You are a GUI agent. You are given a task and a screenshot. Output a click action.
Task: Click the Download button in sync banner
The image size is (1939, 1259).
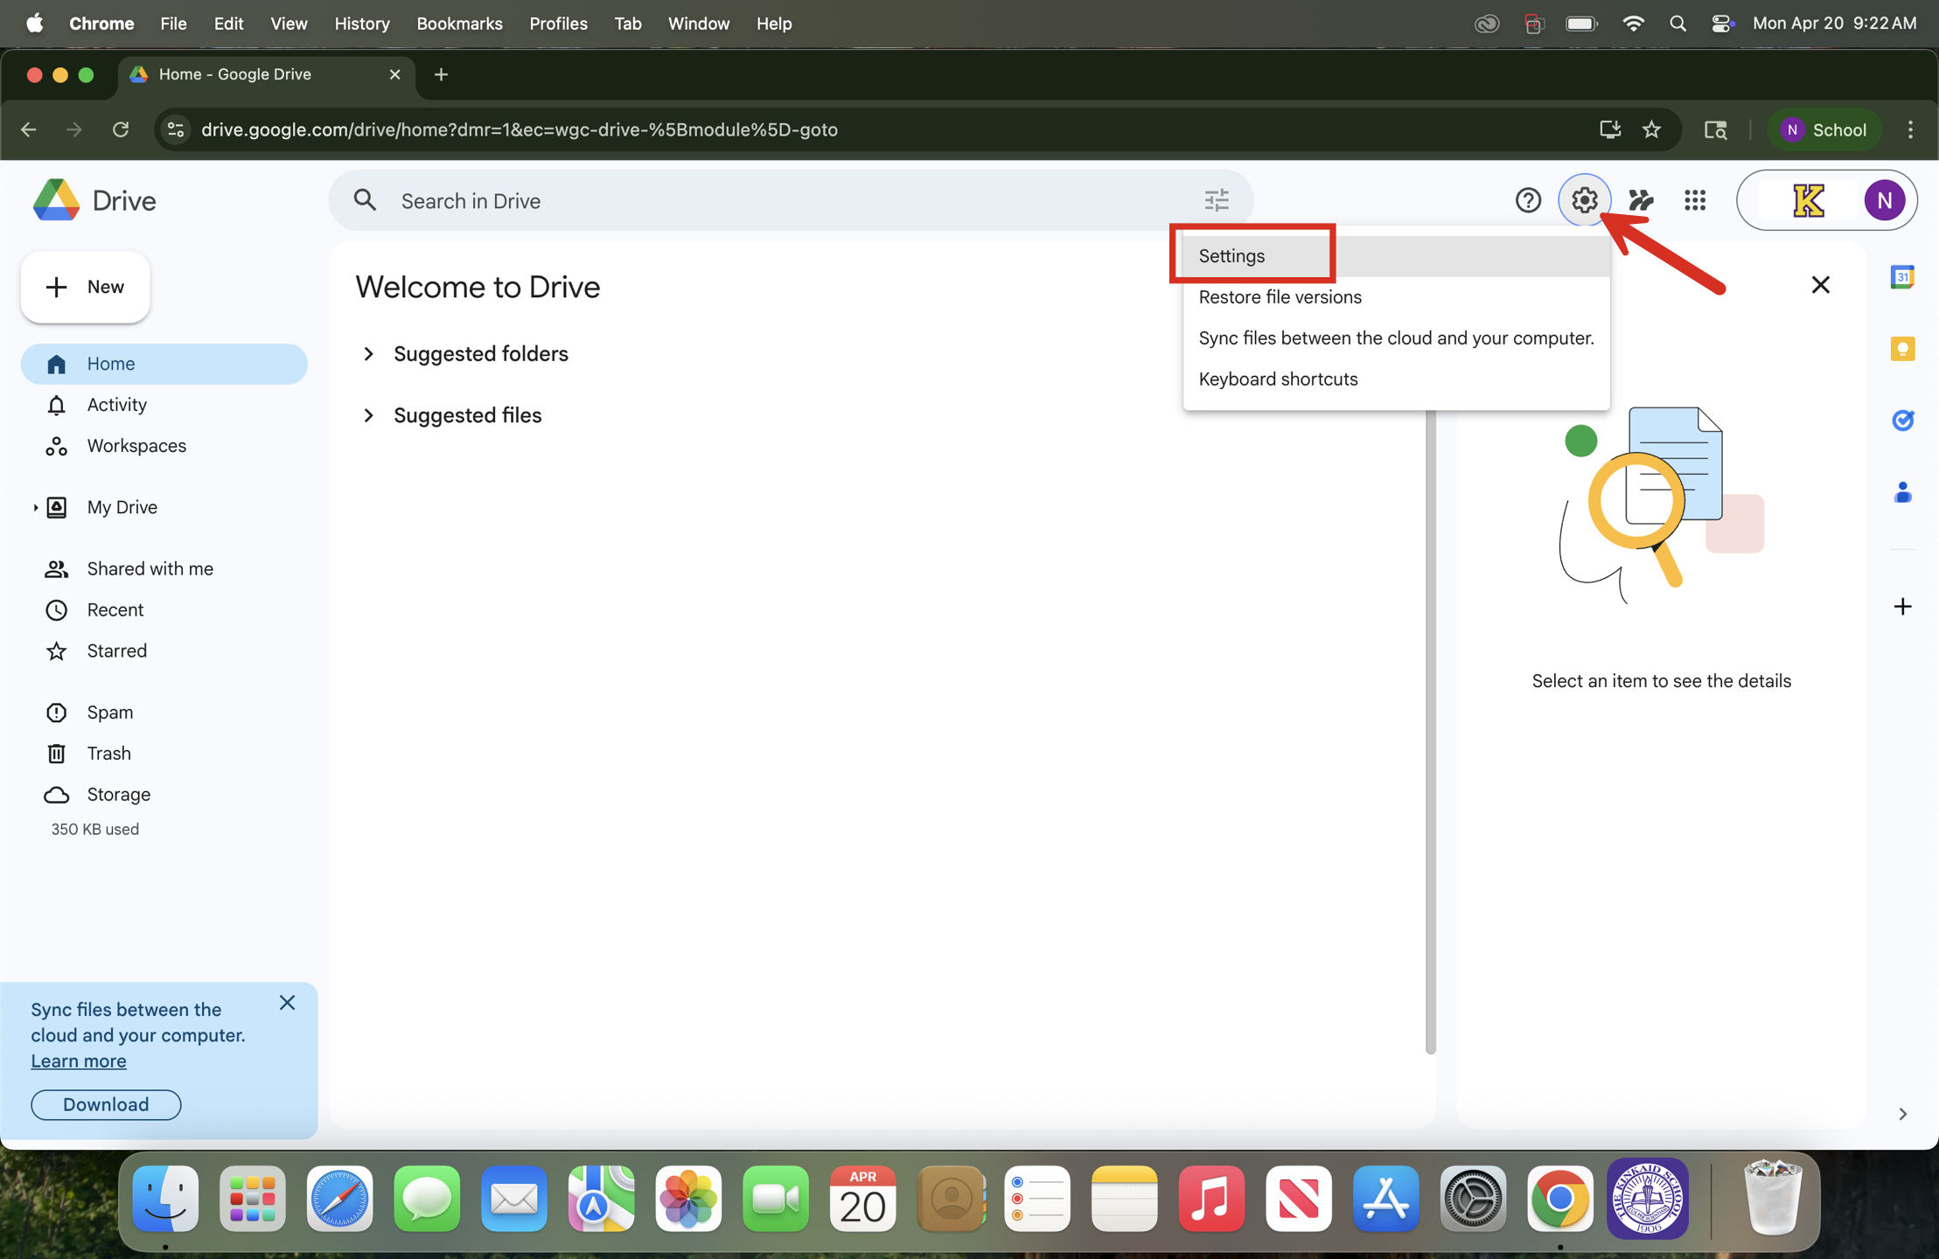pos(106,1104)
